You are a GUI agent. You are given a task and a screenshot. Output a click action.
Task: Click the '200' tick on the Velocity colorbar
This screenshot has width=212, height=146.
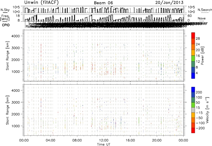tap(199, 92)
